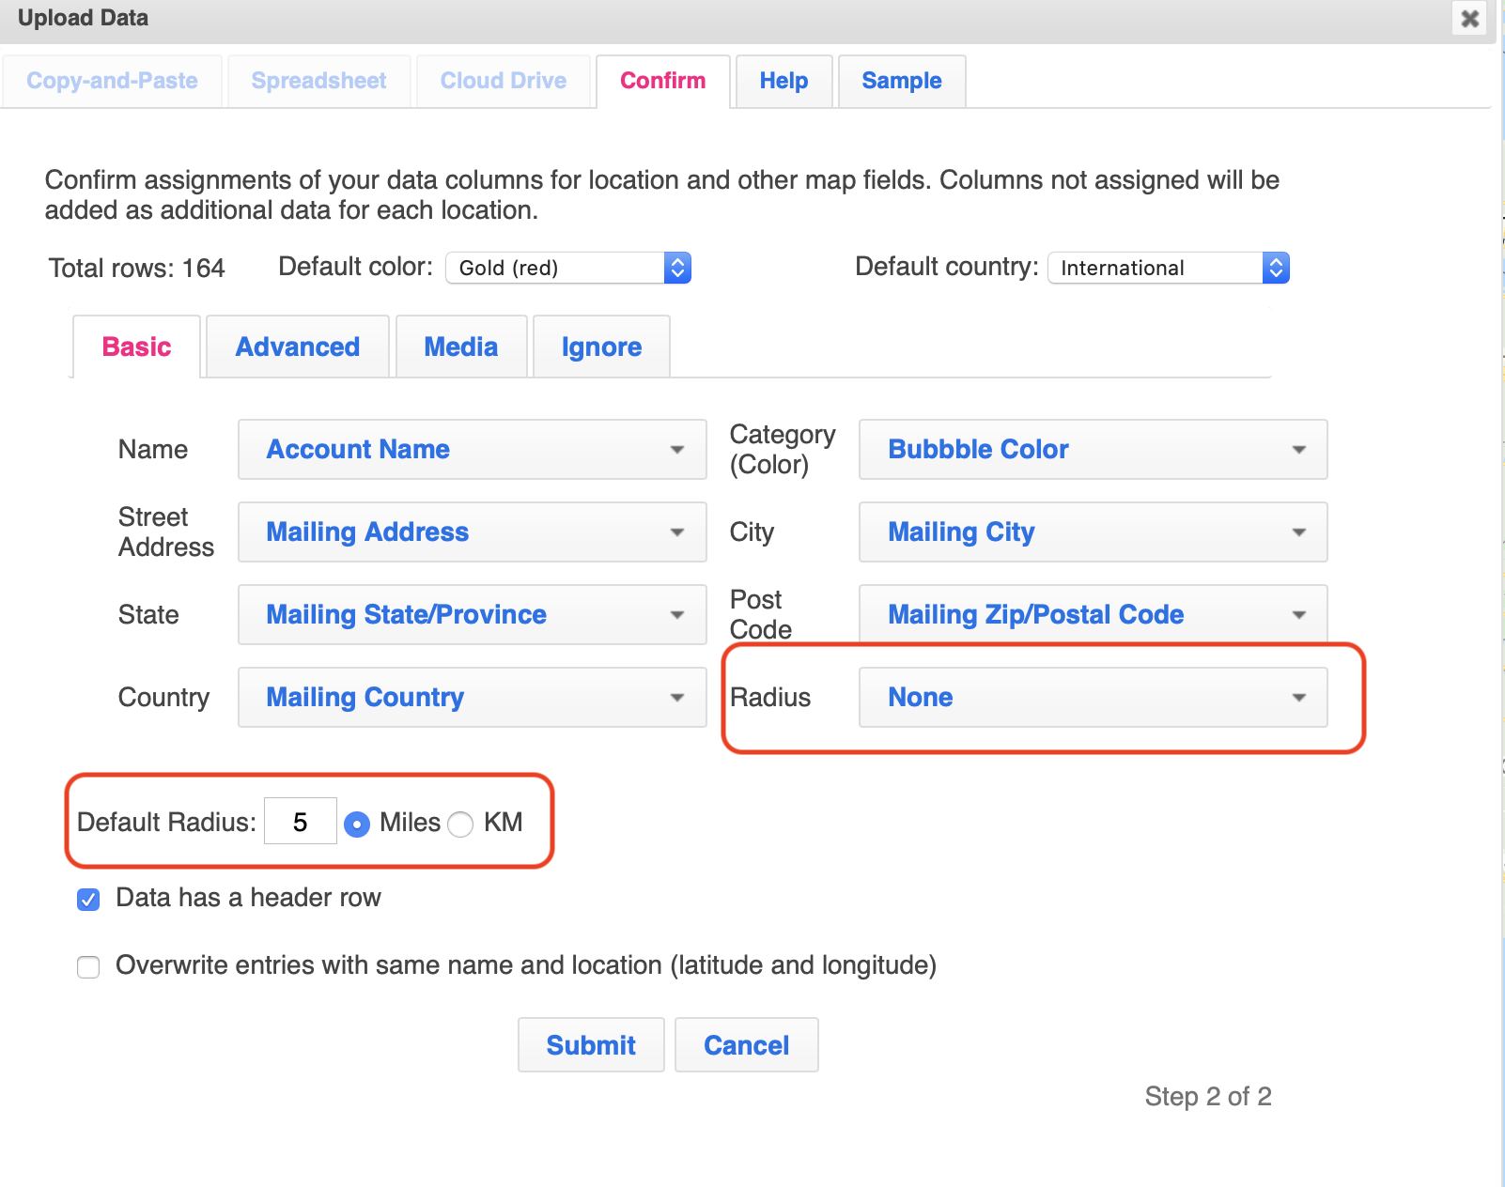1505x1187 pixels.
Task: Open the Default color dropdown showing Gold (red)
Action: 567,268
